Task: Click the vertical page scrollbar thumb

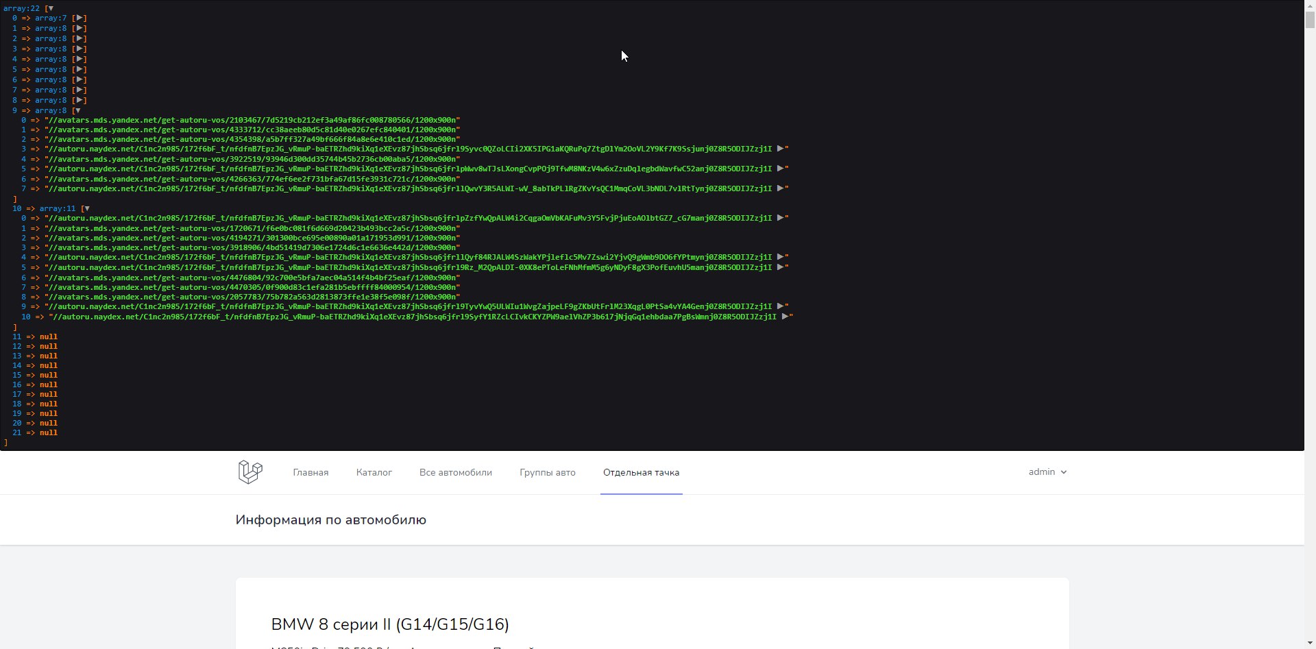Action: 1310,19
